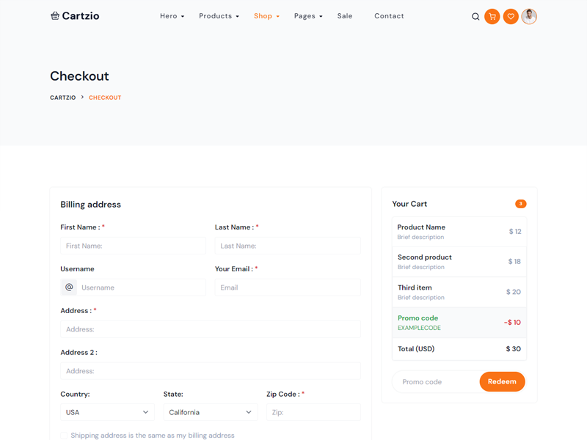This screenshot has width=587, height=440.
Task: Click the 'Billing address' heading
Action: point(90,205)
